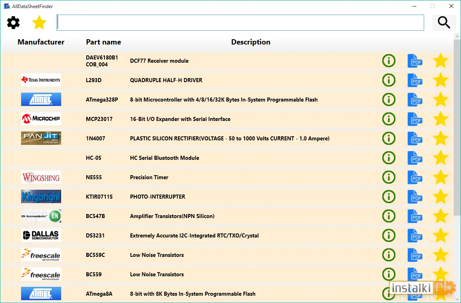This screenshot has width=461, height=303.
Task: Open NE555 PDF datasheet
Action: 415,177
